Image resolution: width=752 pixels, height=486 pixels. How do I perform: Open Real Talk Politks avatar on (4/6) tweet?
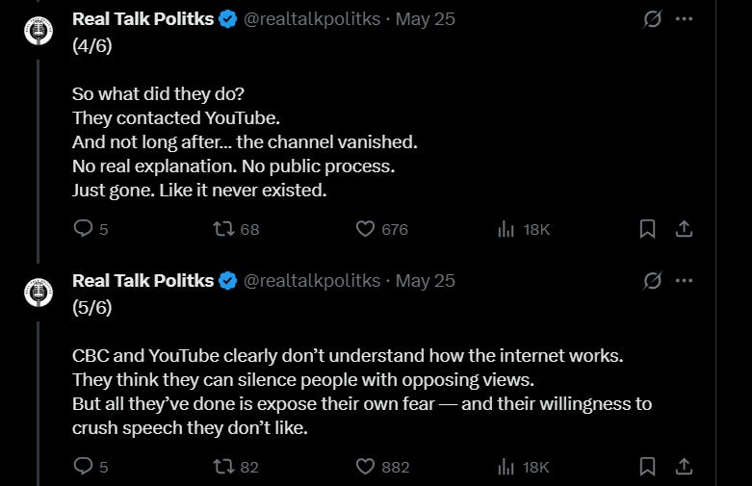click(39, 31)
